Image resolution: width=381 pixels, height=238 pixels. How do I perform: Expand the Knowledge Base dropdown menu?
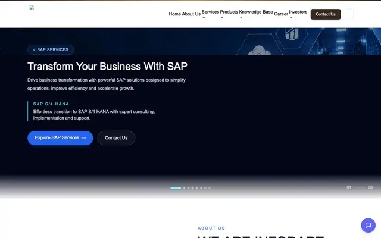coord(256,14)
